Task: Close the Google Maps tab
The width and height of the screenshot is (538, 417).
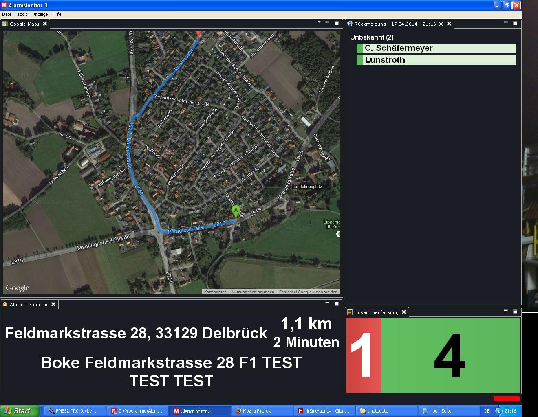Action: (45, 24)
